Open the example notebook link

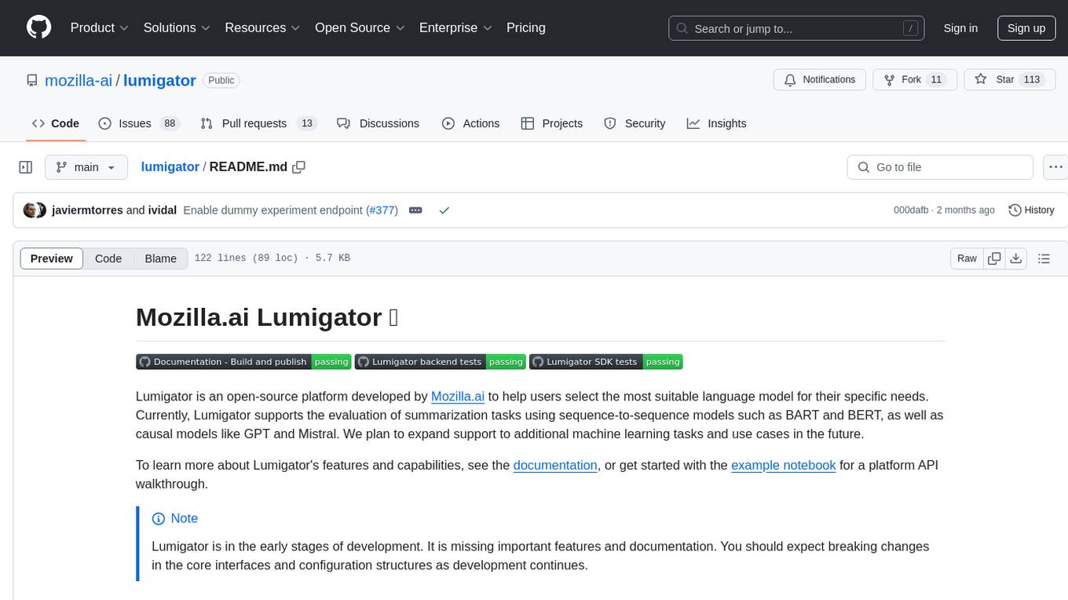783,465
